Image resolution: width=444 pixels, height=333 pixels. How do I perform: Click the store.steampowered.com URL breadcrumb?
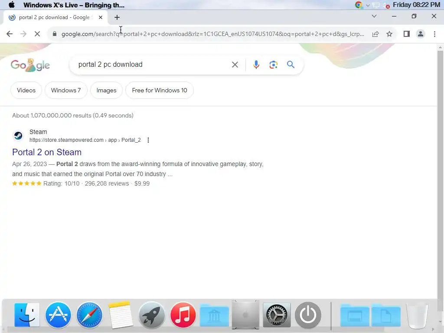[85, 140]
